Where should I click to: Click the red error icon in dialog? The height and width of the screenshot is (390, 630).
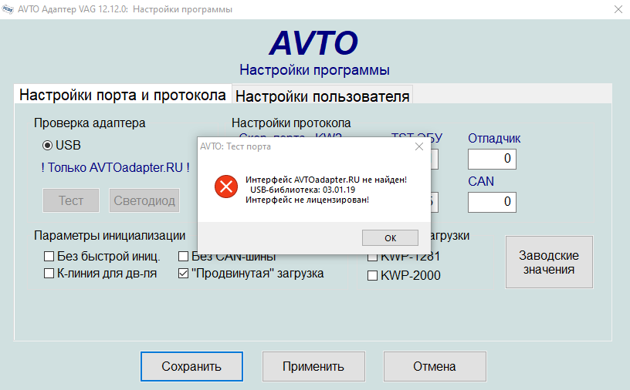click(x=225, y=187)
